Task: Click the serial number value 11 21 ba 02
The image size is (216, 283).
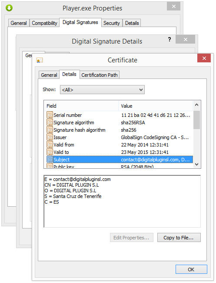Action: coord(156,115)
